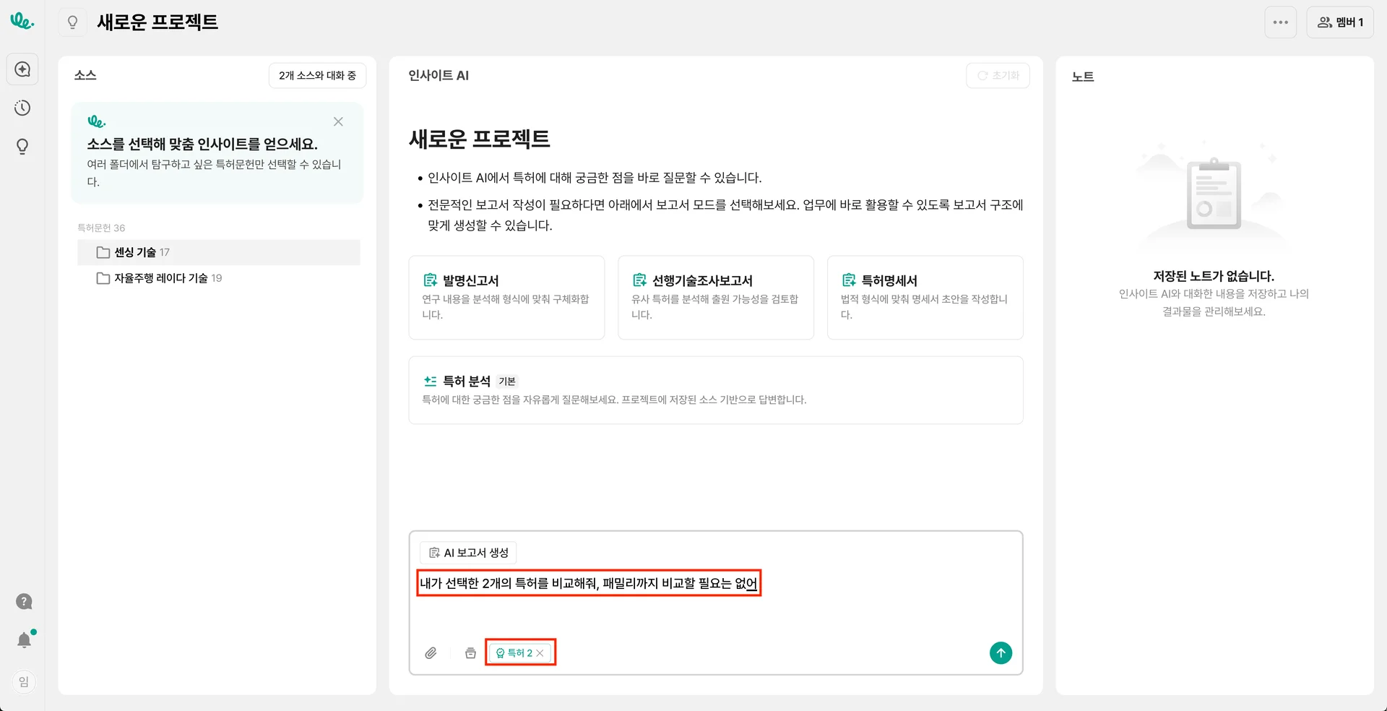Viewport: 1387px width, 711px height.
Task: Remove the 특허 2 chip
Action: [x=540, y=653]
